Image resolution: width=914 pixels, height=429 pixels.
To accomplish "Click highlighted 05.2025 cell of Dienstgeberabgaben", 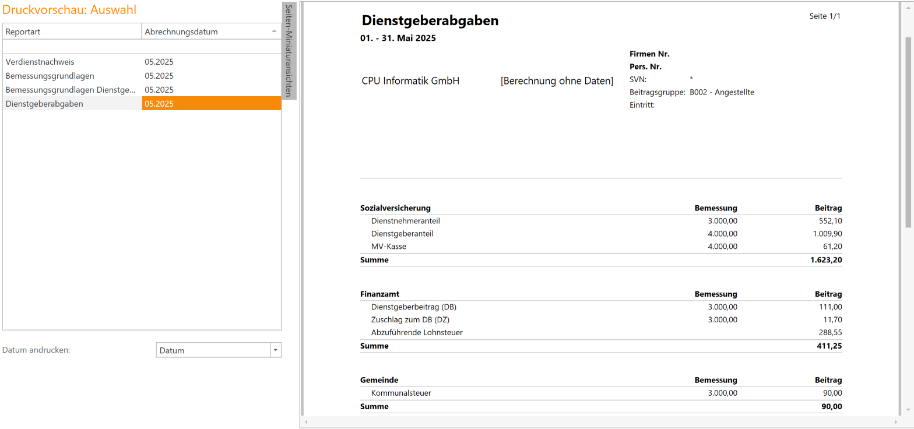I will click(x=212, y=103).
